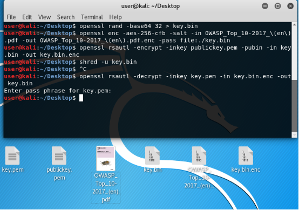Click the terminal cursor at the last prompt

[x=81, y=98]
